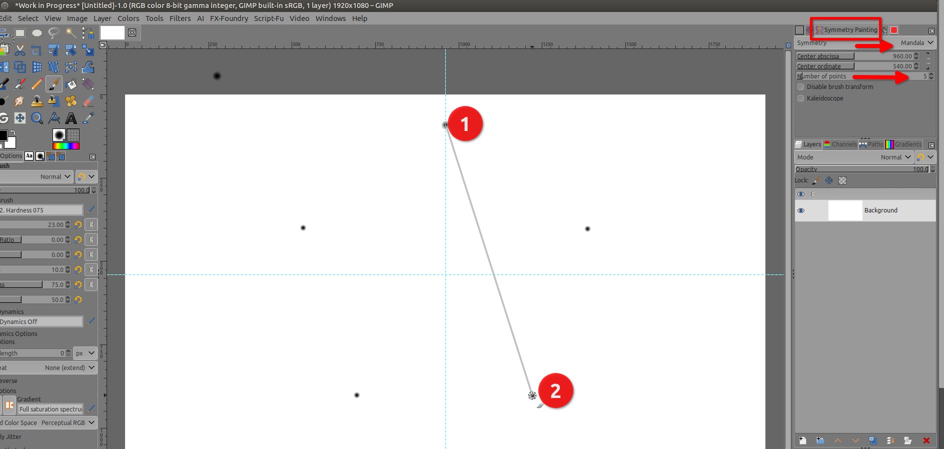Select the Text tool
Image resolution: width=944 pixels, height=449 pixels.
pyautogui.click(x=71, y=118)
